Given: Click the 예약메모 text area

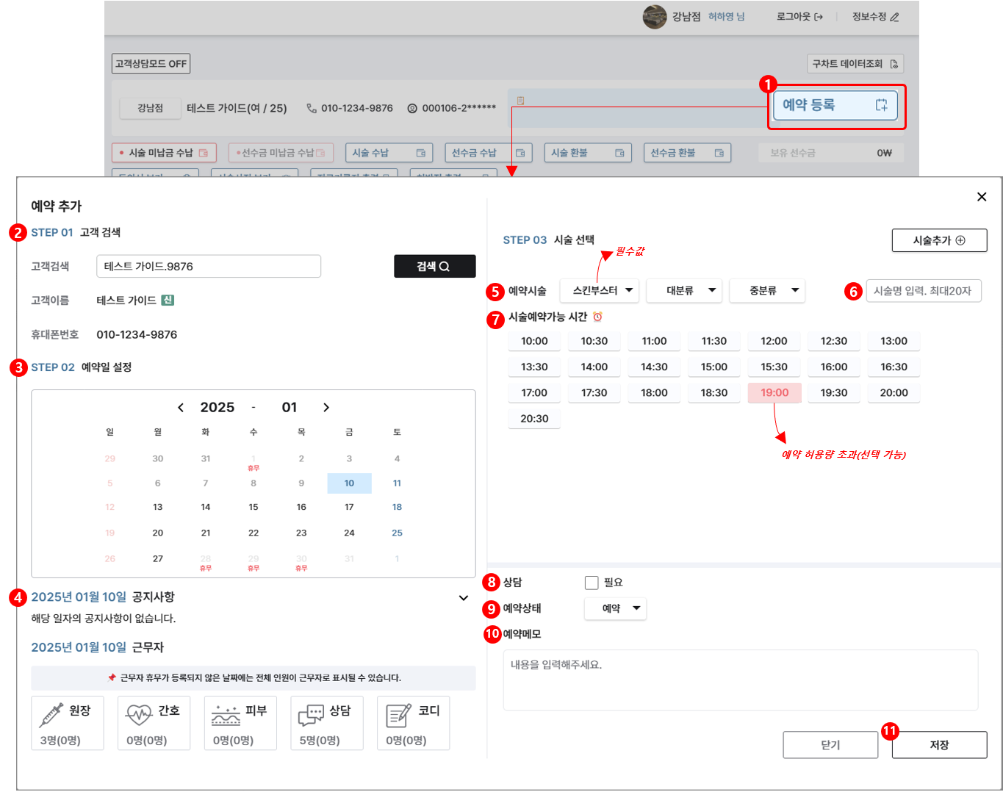Looking at the screenshot, I should [x=741, y=680].
